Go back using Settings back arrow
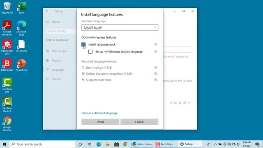This screenshot has width=263, height=148. 48,11
